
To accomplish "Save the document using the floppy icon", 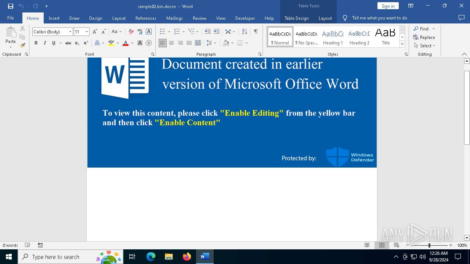I will tap(11, 6).
